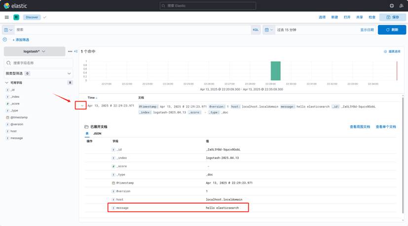
Task: Collapse the document row toggle chevron
Action: click(82, 106)
